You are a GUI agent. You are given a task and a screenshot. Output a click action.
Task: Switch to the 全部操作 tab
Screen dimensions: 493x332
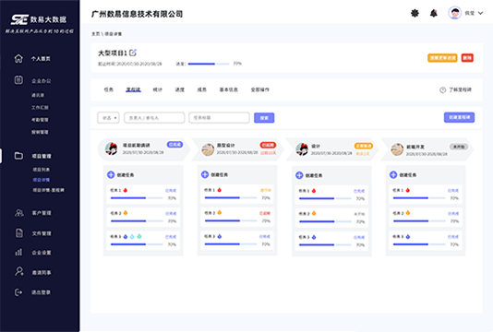click(260, 89)
